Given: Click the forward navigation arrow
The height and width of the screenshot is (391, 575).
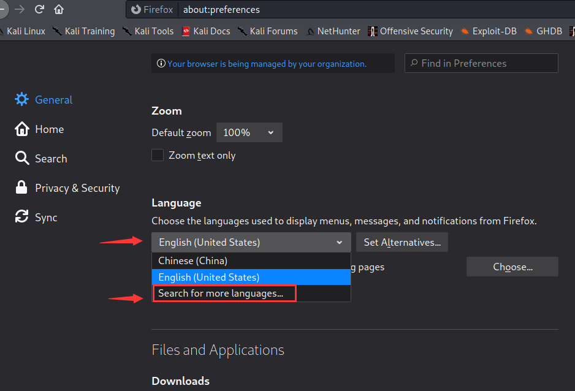Looking at the screenshot, I should pos(20,9).
